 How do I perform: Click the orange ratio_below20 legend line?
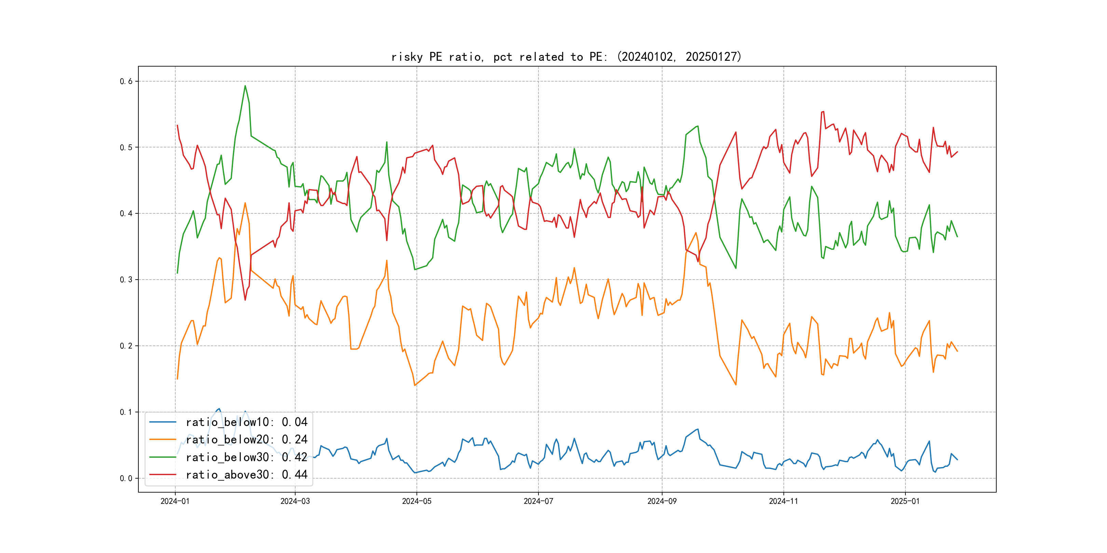coord(162,440)
